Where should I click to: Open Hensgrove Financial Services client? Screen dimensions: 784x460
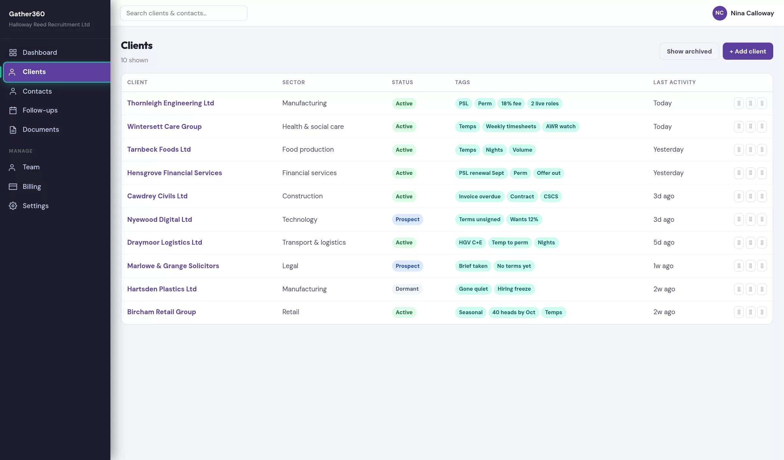click(x=174, y=173)
